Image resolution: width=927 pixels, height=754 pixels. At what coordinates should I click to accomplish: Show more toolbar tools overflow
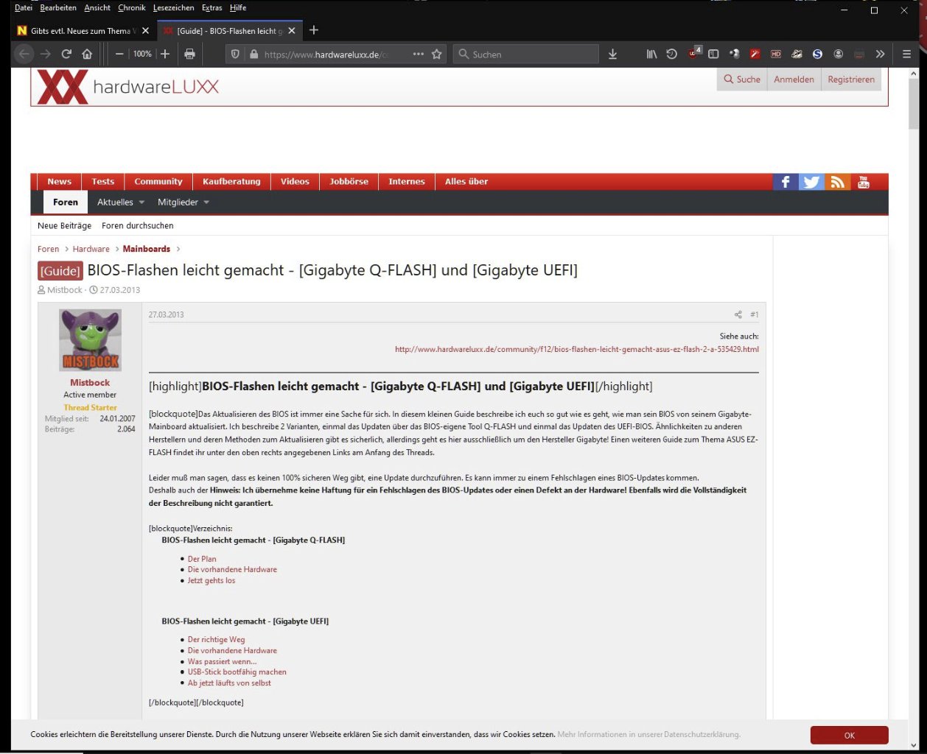coord(880,54)
